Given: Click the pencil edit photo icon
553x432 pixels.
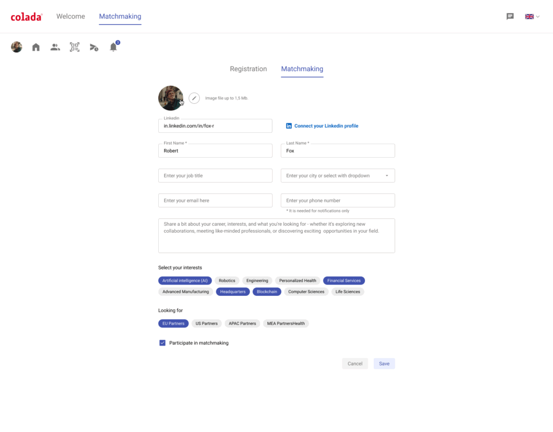Looking at the screenshot, I should [x=194, y=98].
